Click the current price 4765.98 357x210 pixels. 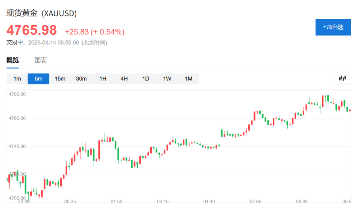[x=32, y=30]
